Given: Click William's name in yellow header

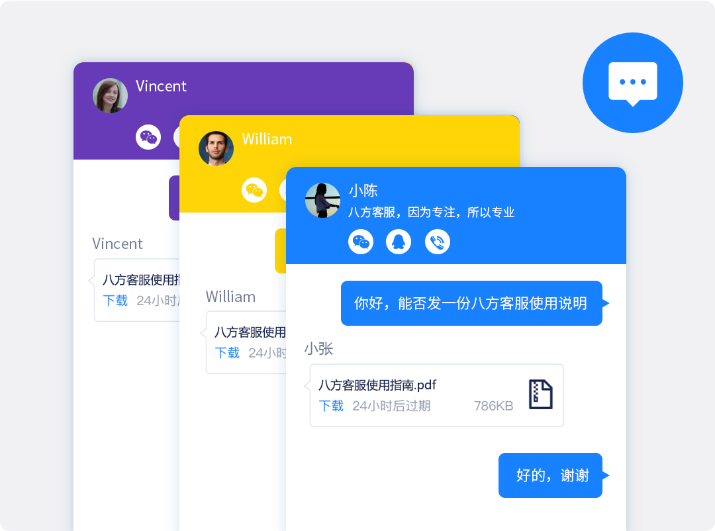Looking at the screenshot, I should 267,139.
